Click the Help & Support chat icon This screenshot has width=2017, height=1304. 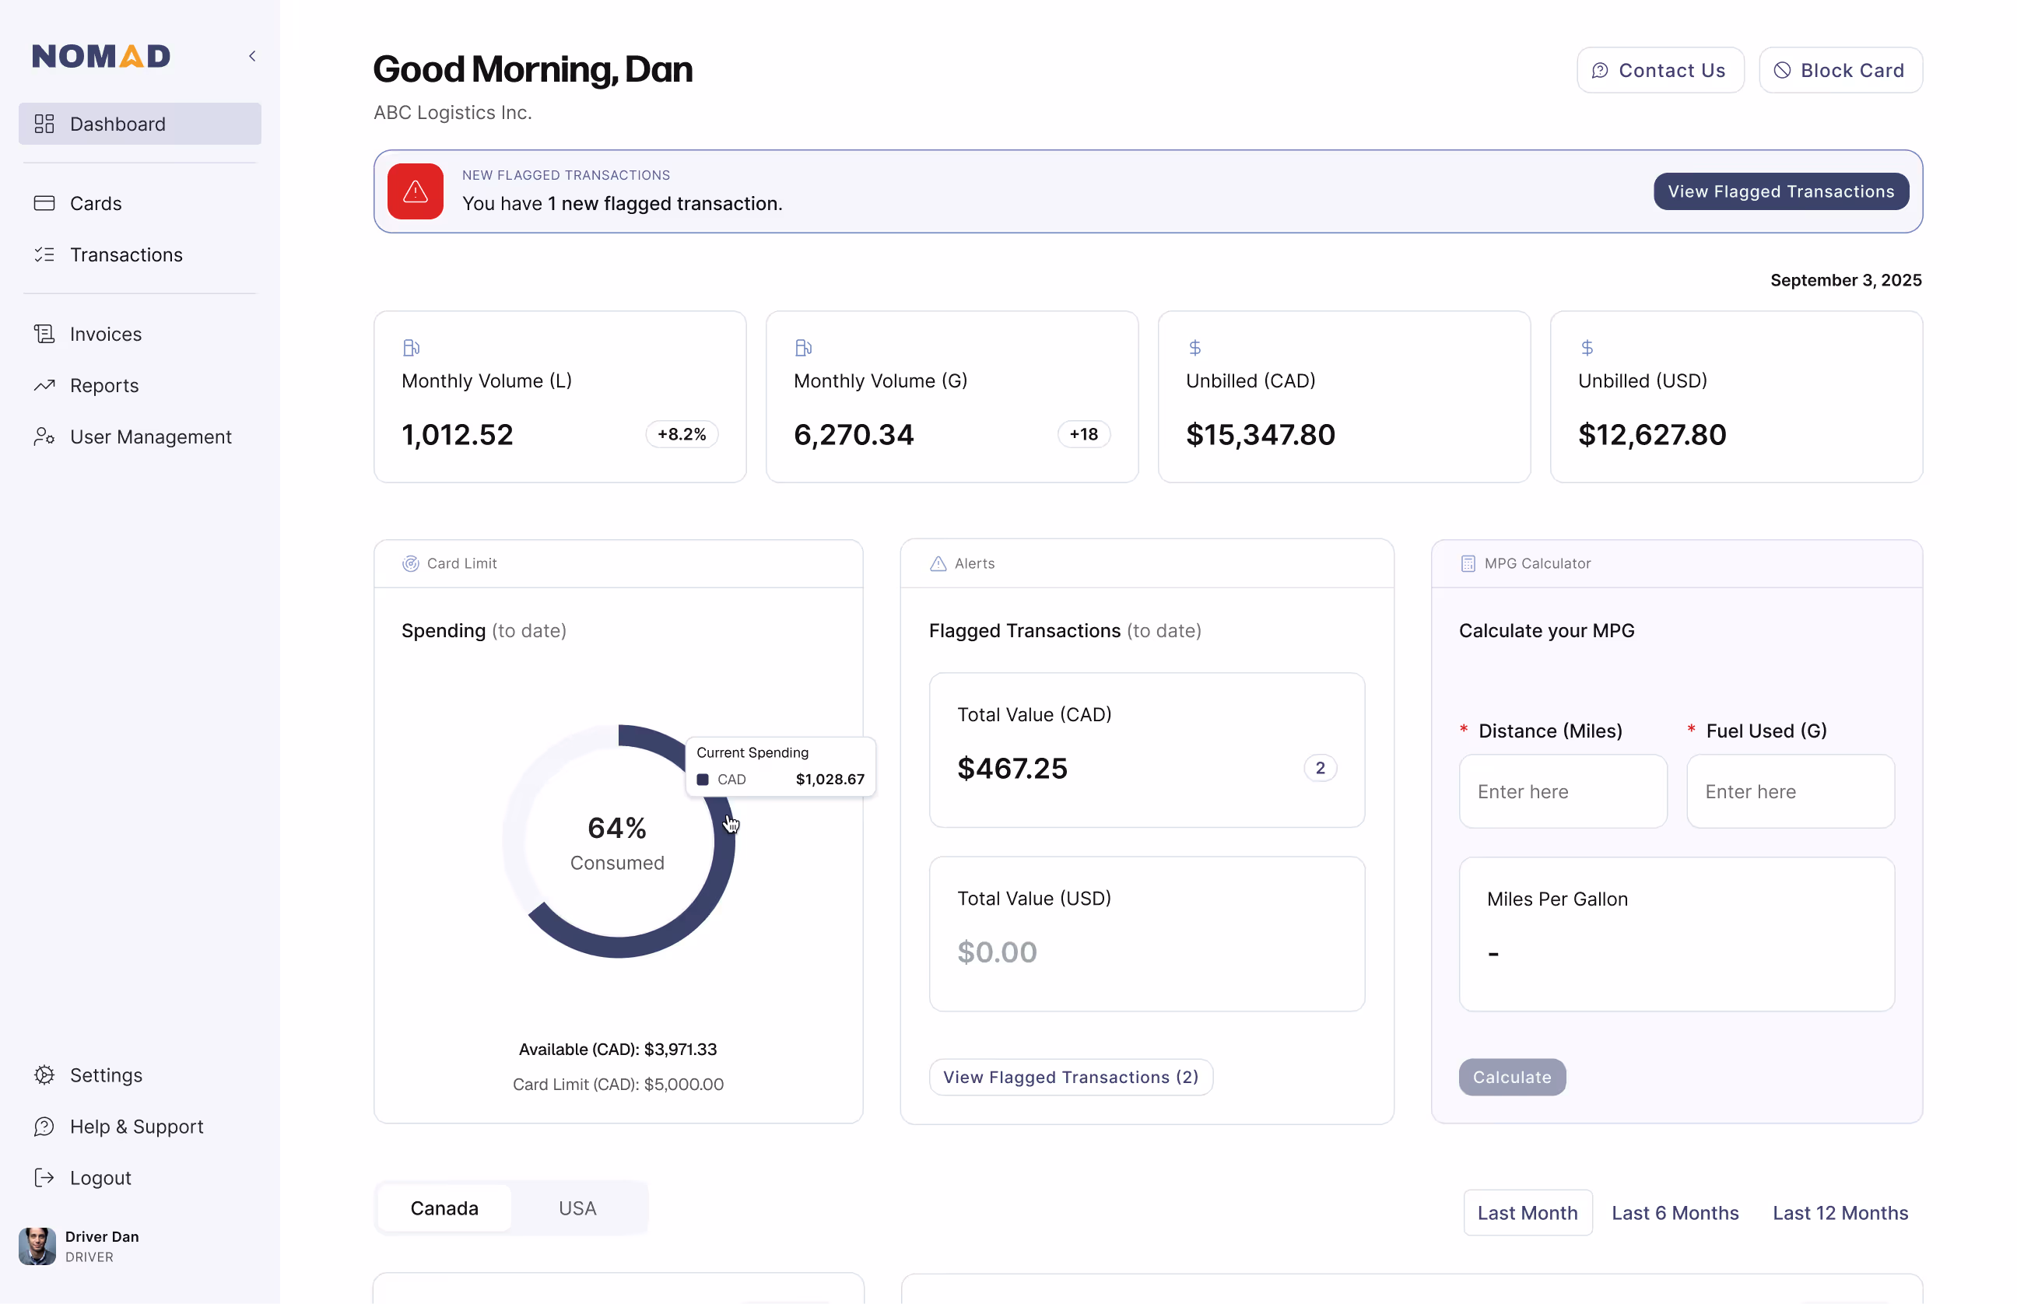tap(44, 1127)
